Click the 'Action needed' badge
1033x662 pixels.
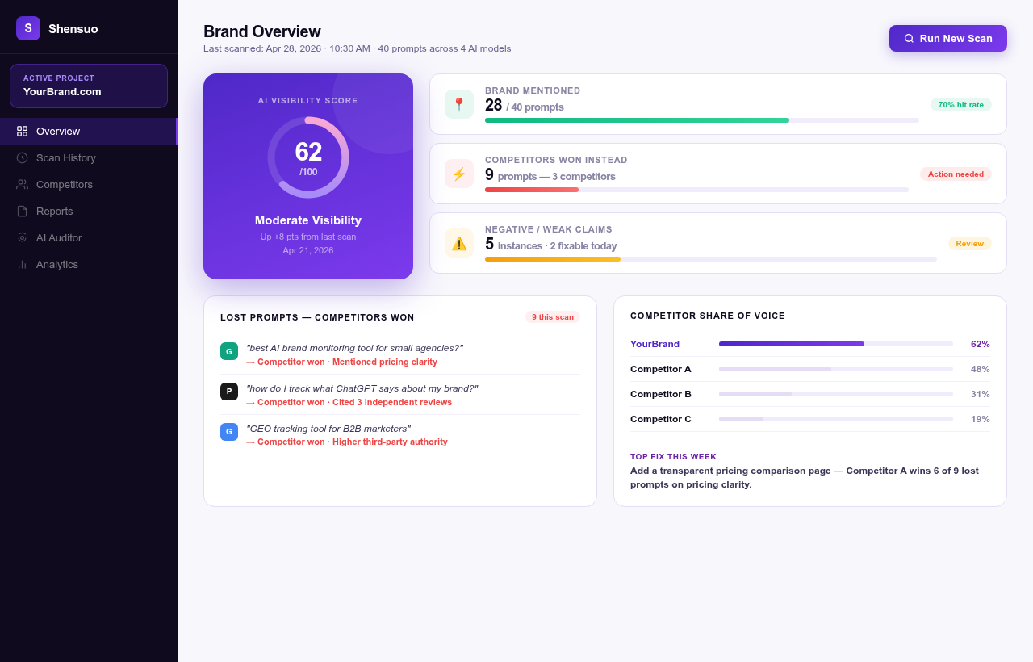pos(956,174)
